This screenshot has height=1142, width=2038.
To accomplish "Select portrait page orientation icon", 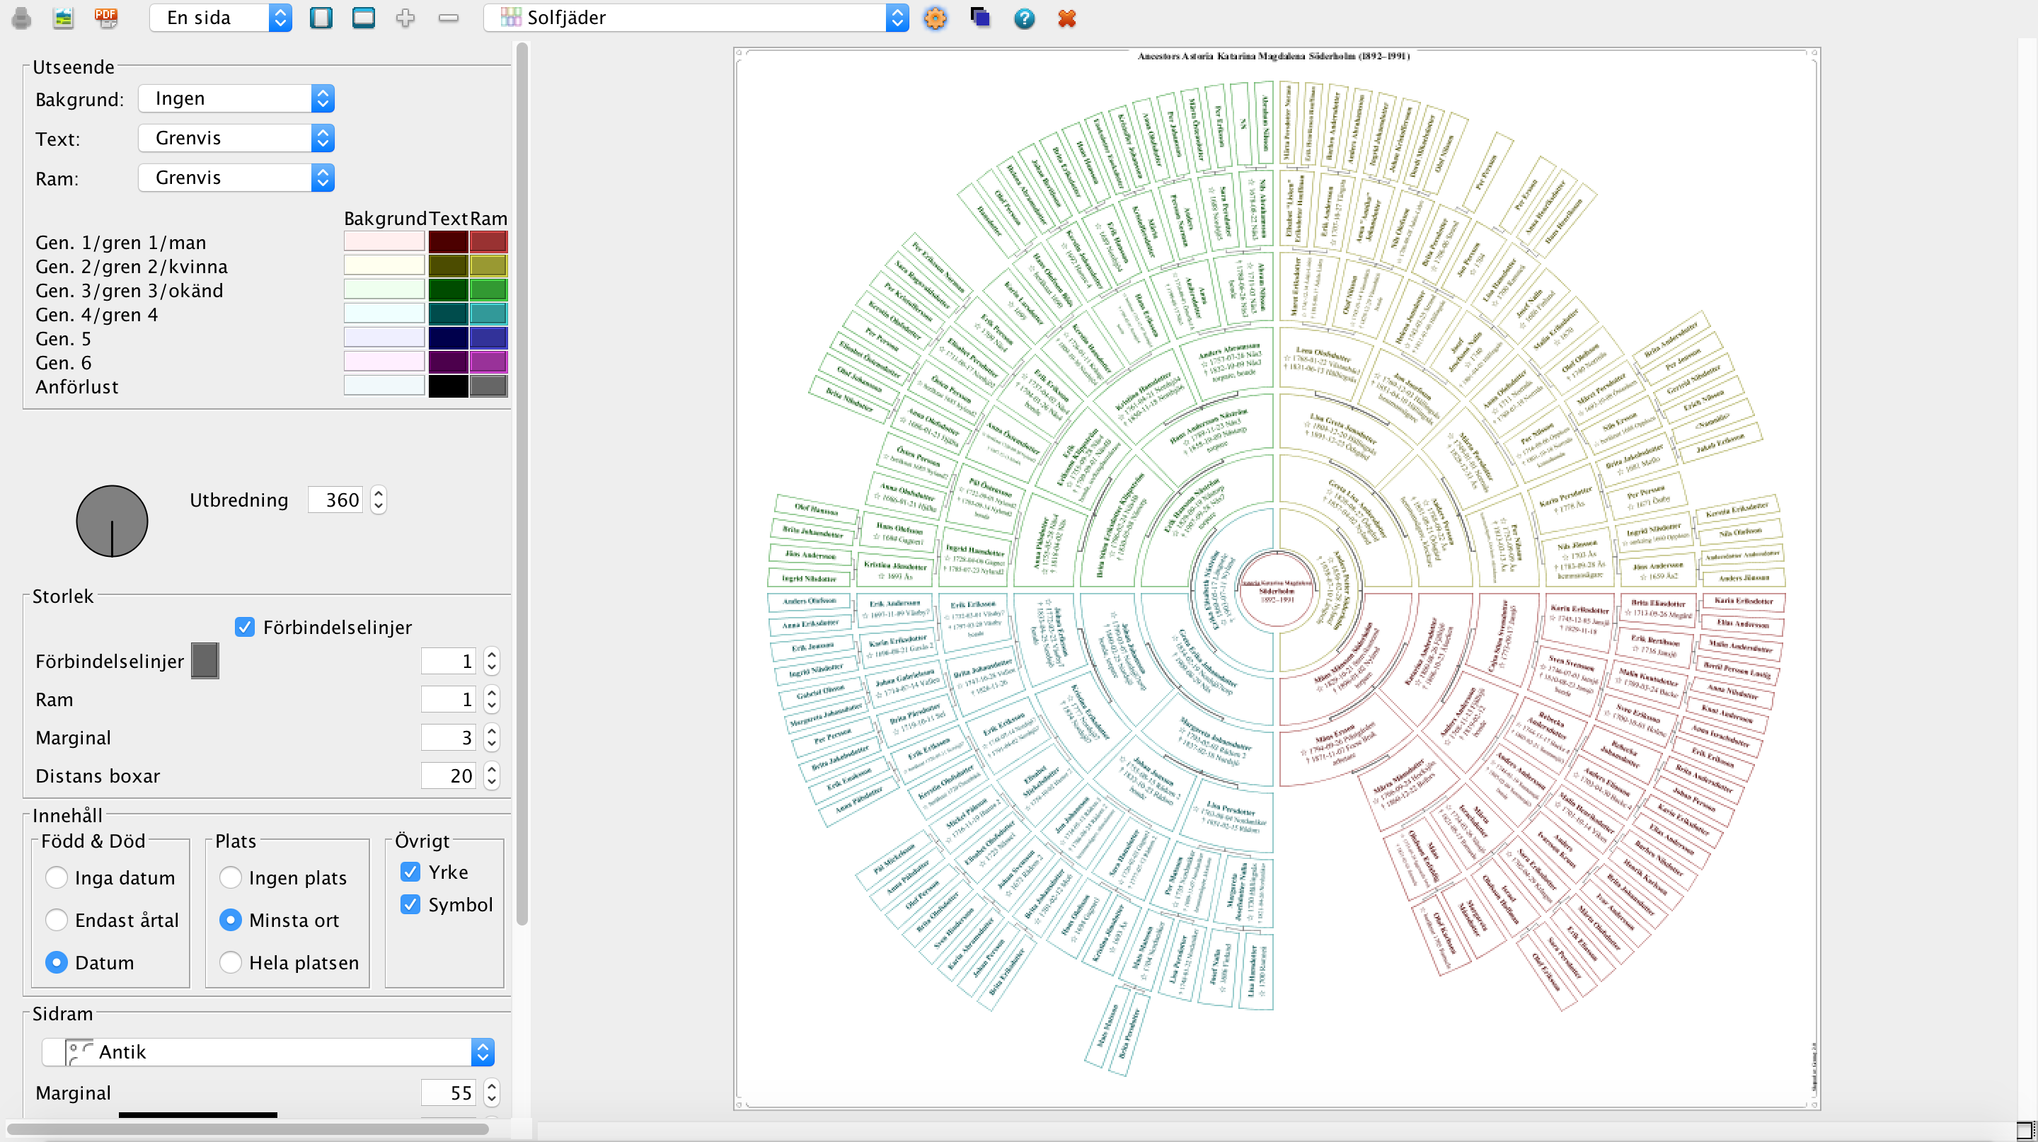I will click(321, 18).
